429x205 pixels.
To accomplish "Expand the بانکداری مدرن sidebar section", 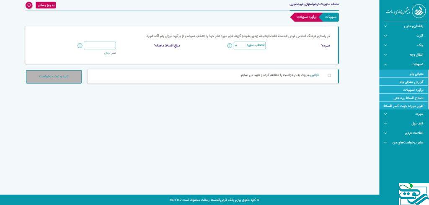I will pyautogui.click(x=404, y=26).
